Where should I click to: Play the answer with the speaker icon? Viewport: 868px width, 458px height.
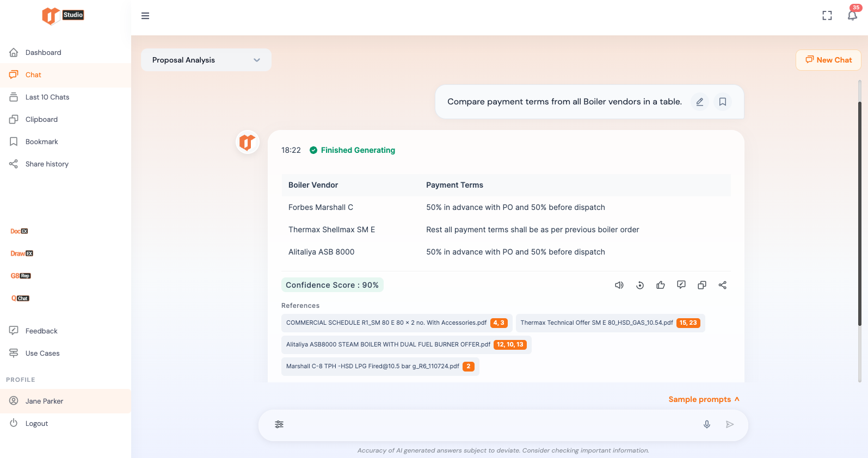tap(619, 285)
